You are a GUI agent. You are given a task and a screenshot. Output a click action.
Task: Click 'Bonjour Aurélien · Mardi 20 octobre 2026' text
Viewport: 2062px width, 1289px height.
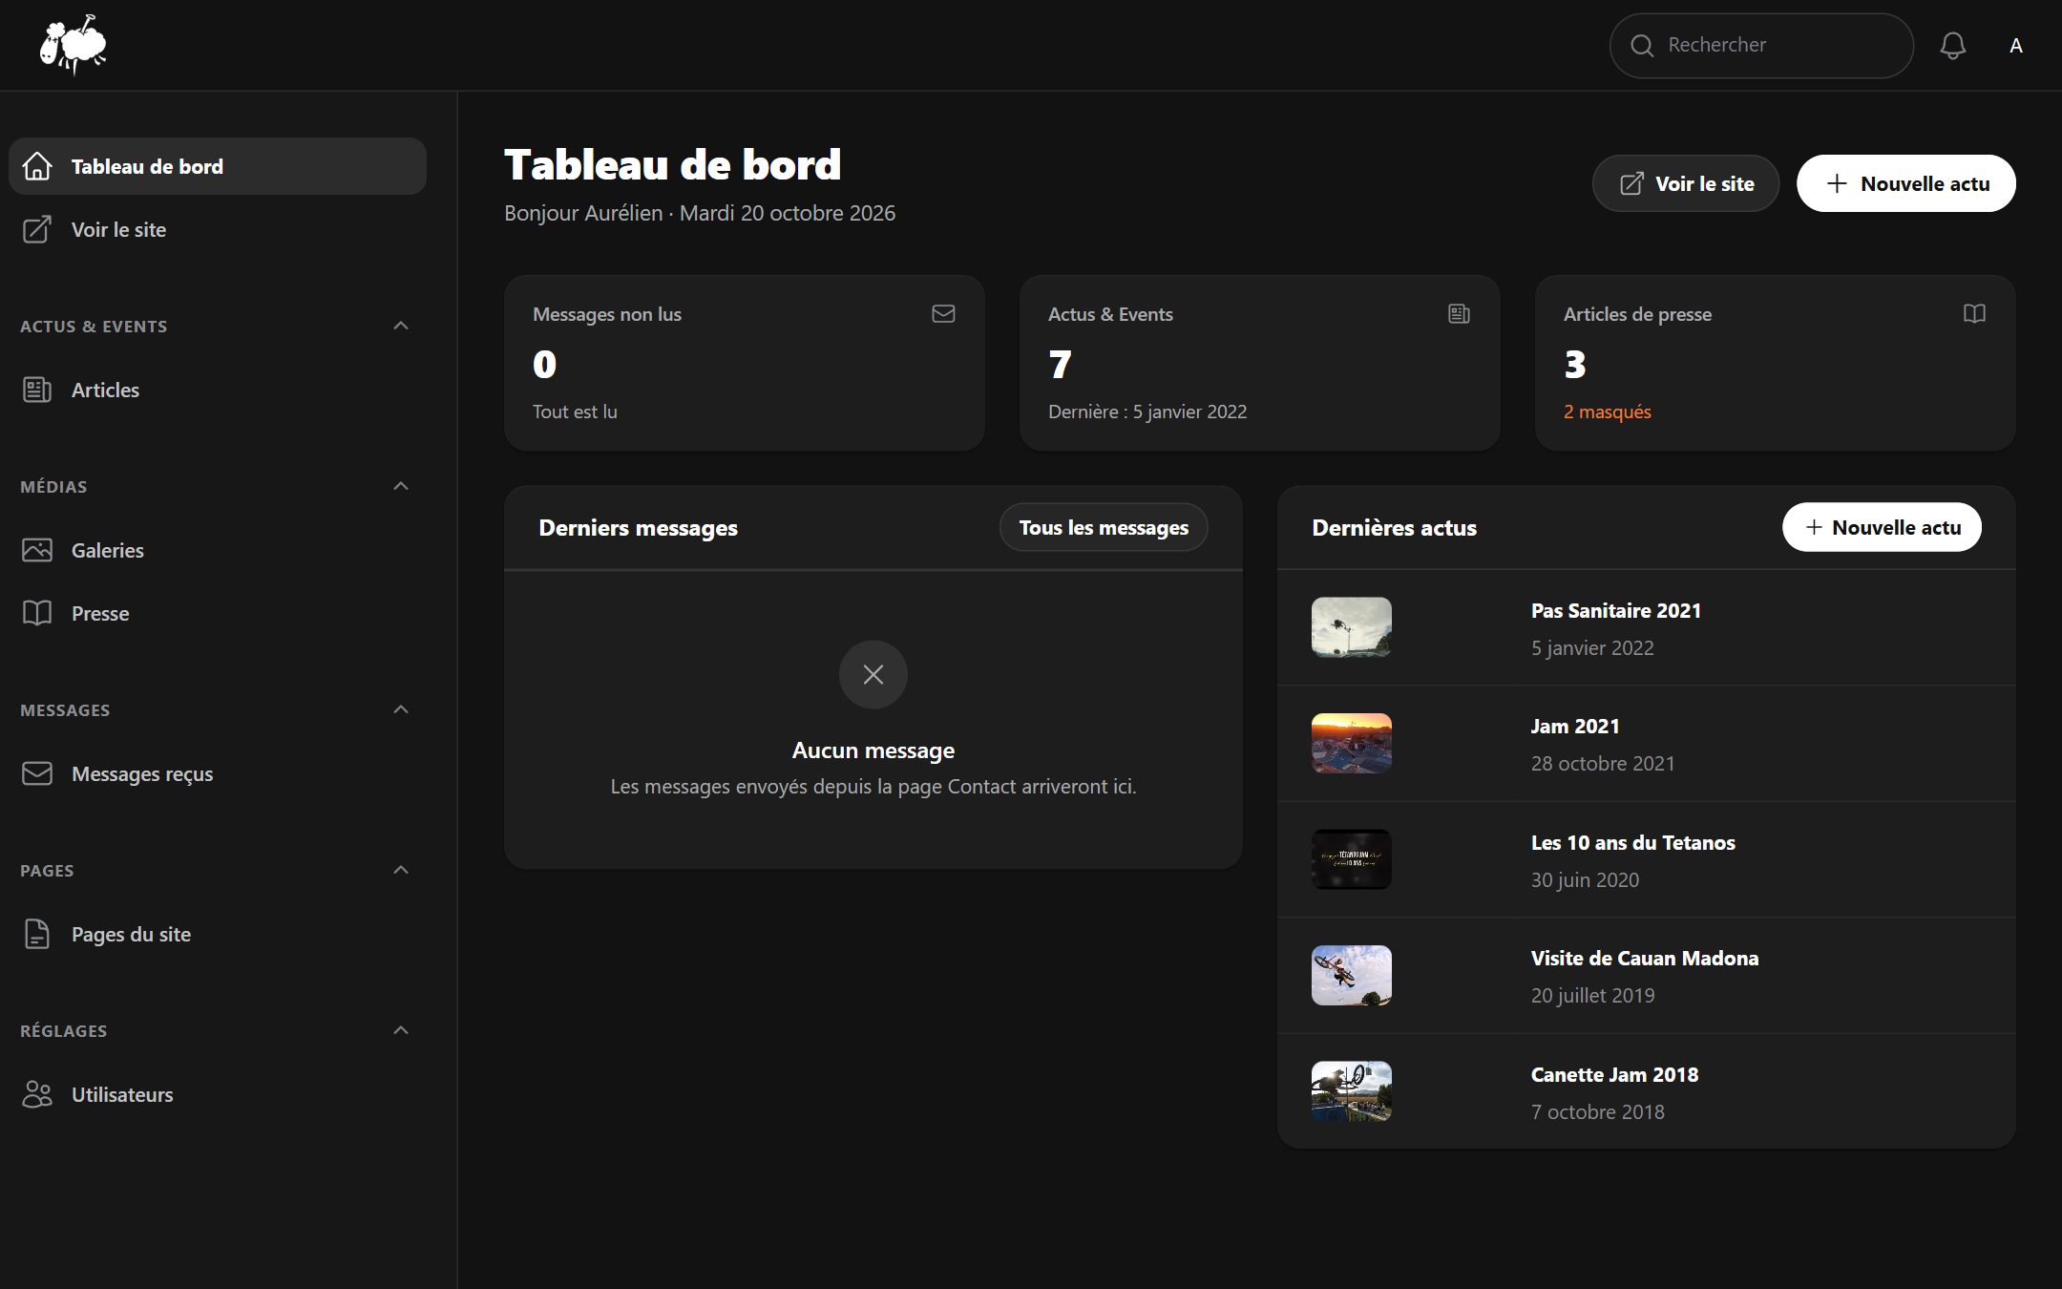click(700, 213)
